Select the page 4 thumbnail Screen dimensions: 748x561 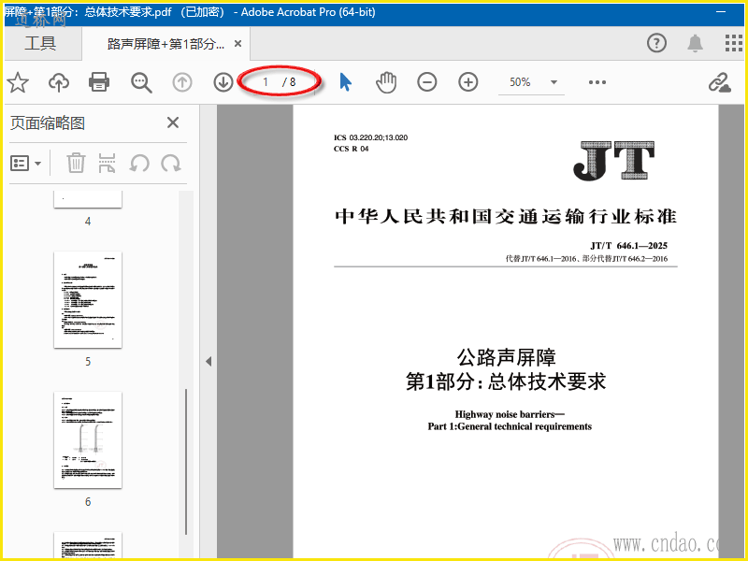pos(88,199)
